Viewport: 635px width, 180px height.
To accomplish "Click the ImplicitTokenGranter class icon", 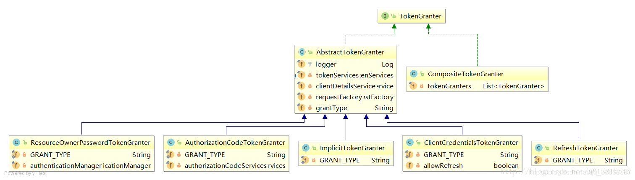I will tap(305, 148).
